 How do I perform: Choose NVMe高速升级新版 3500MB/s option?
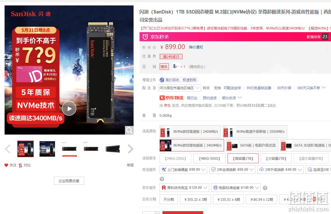click(x=255, y=131)
